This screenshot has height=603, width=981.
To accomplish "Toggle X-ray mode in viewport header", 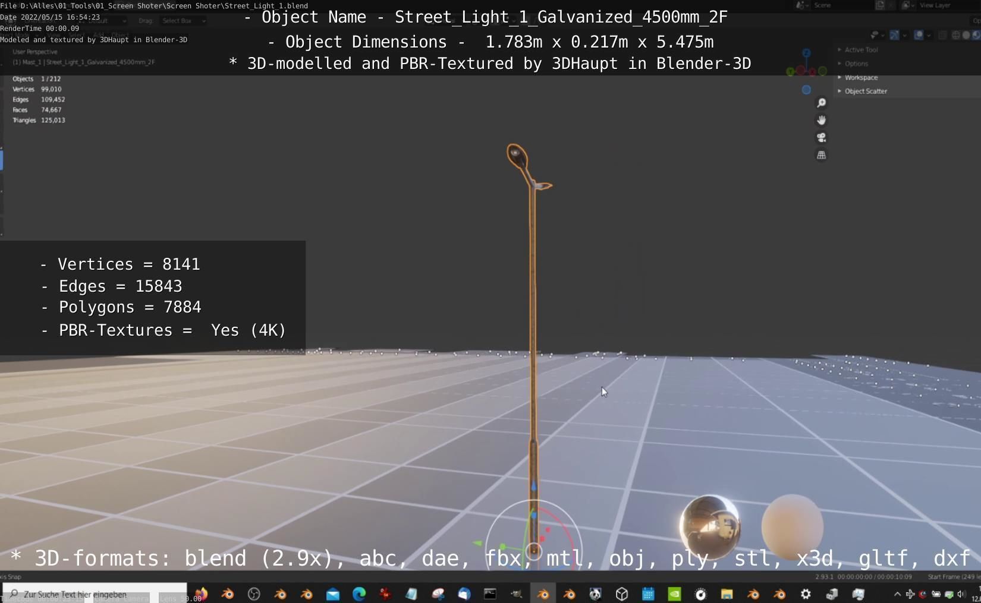I will click(942, 36).
